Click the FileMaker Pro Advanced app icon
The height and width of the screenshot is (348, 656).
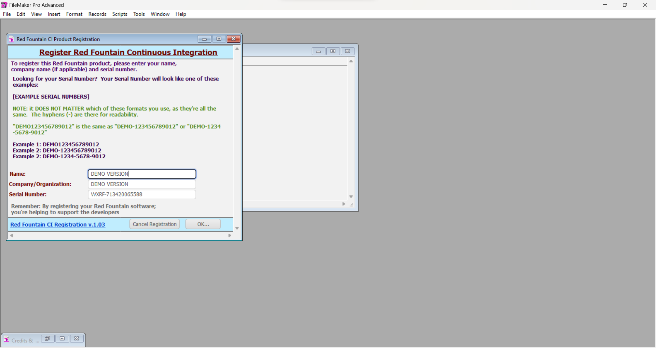(4, 5)
